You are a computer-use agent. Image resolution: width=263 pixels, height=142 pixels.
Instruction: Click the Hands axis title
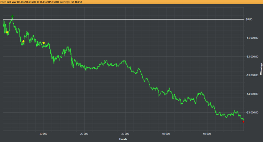coord(123,139)
